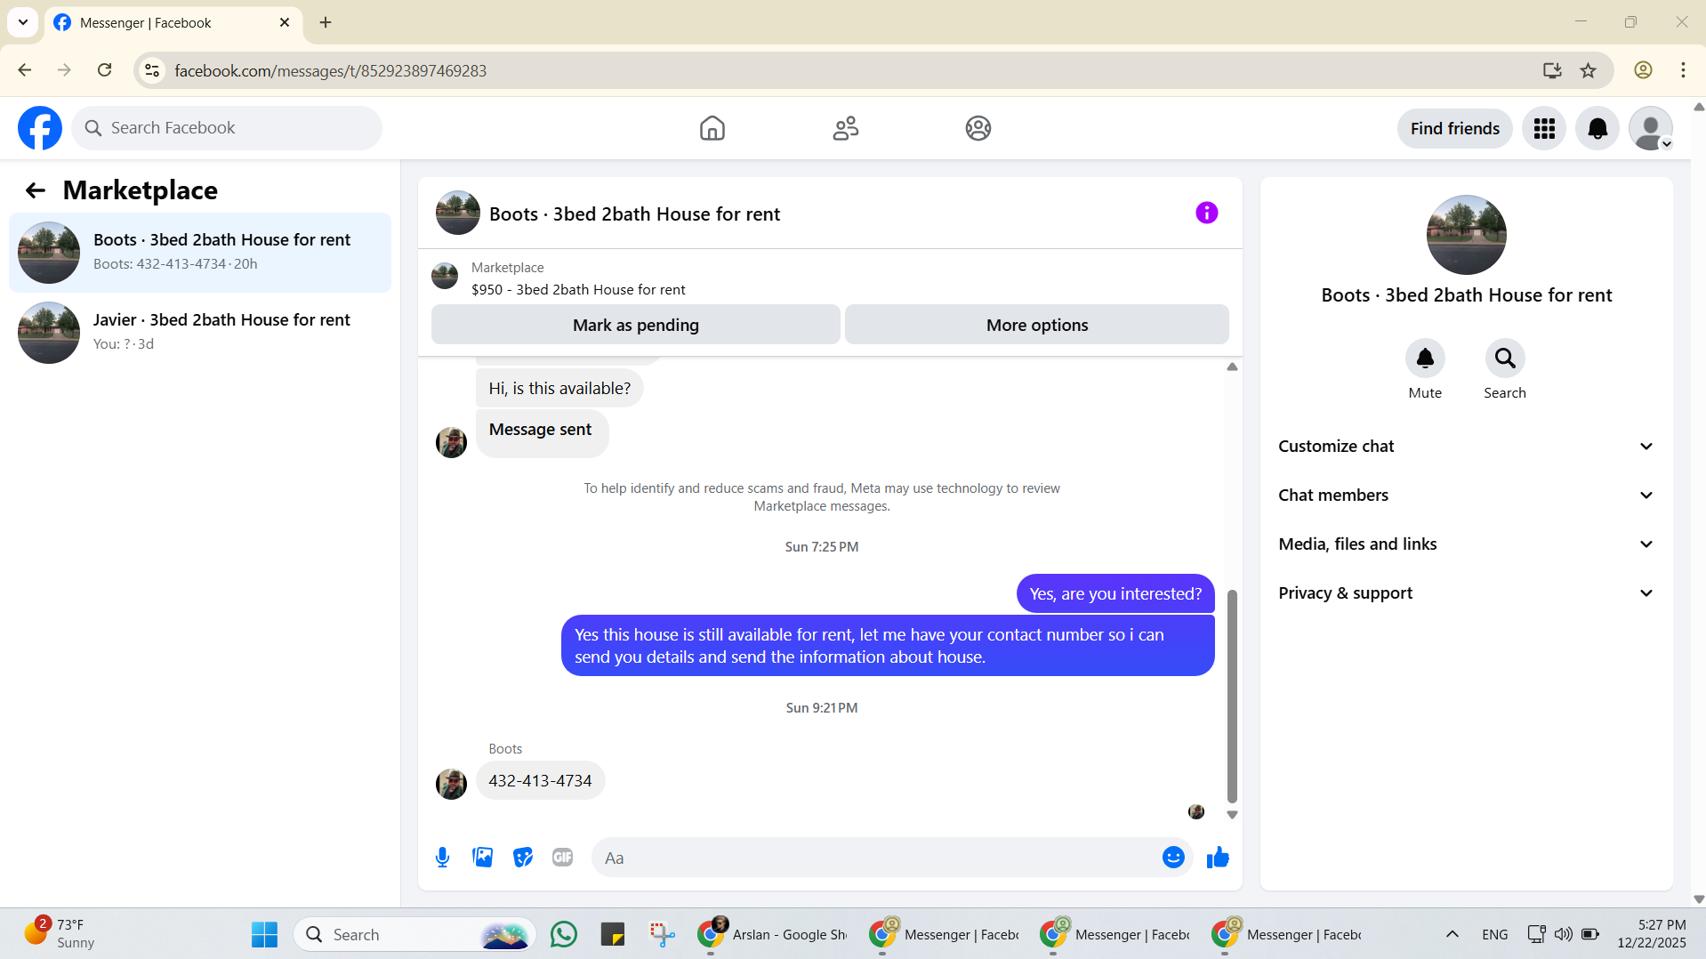
Task: Open the Facebook menu grid icon
Action: click(x=1544, y=129)
